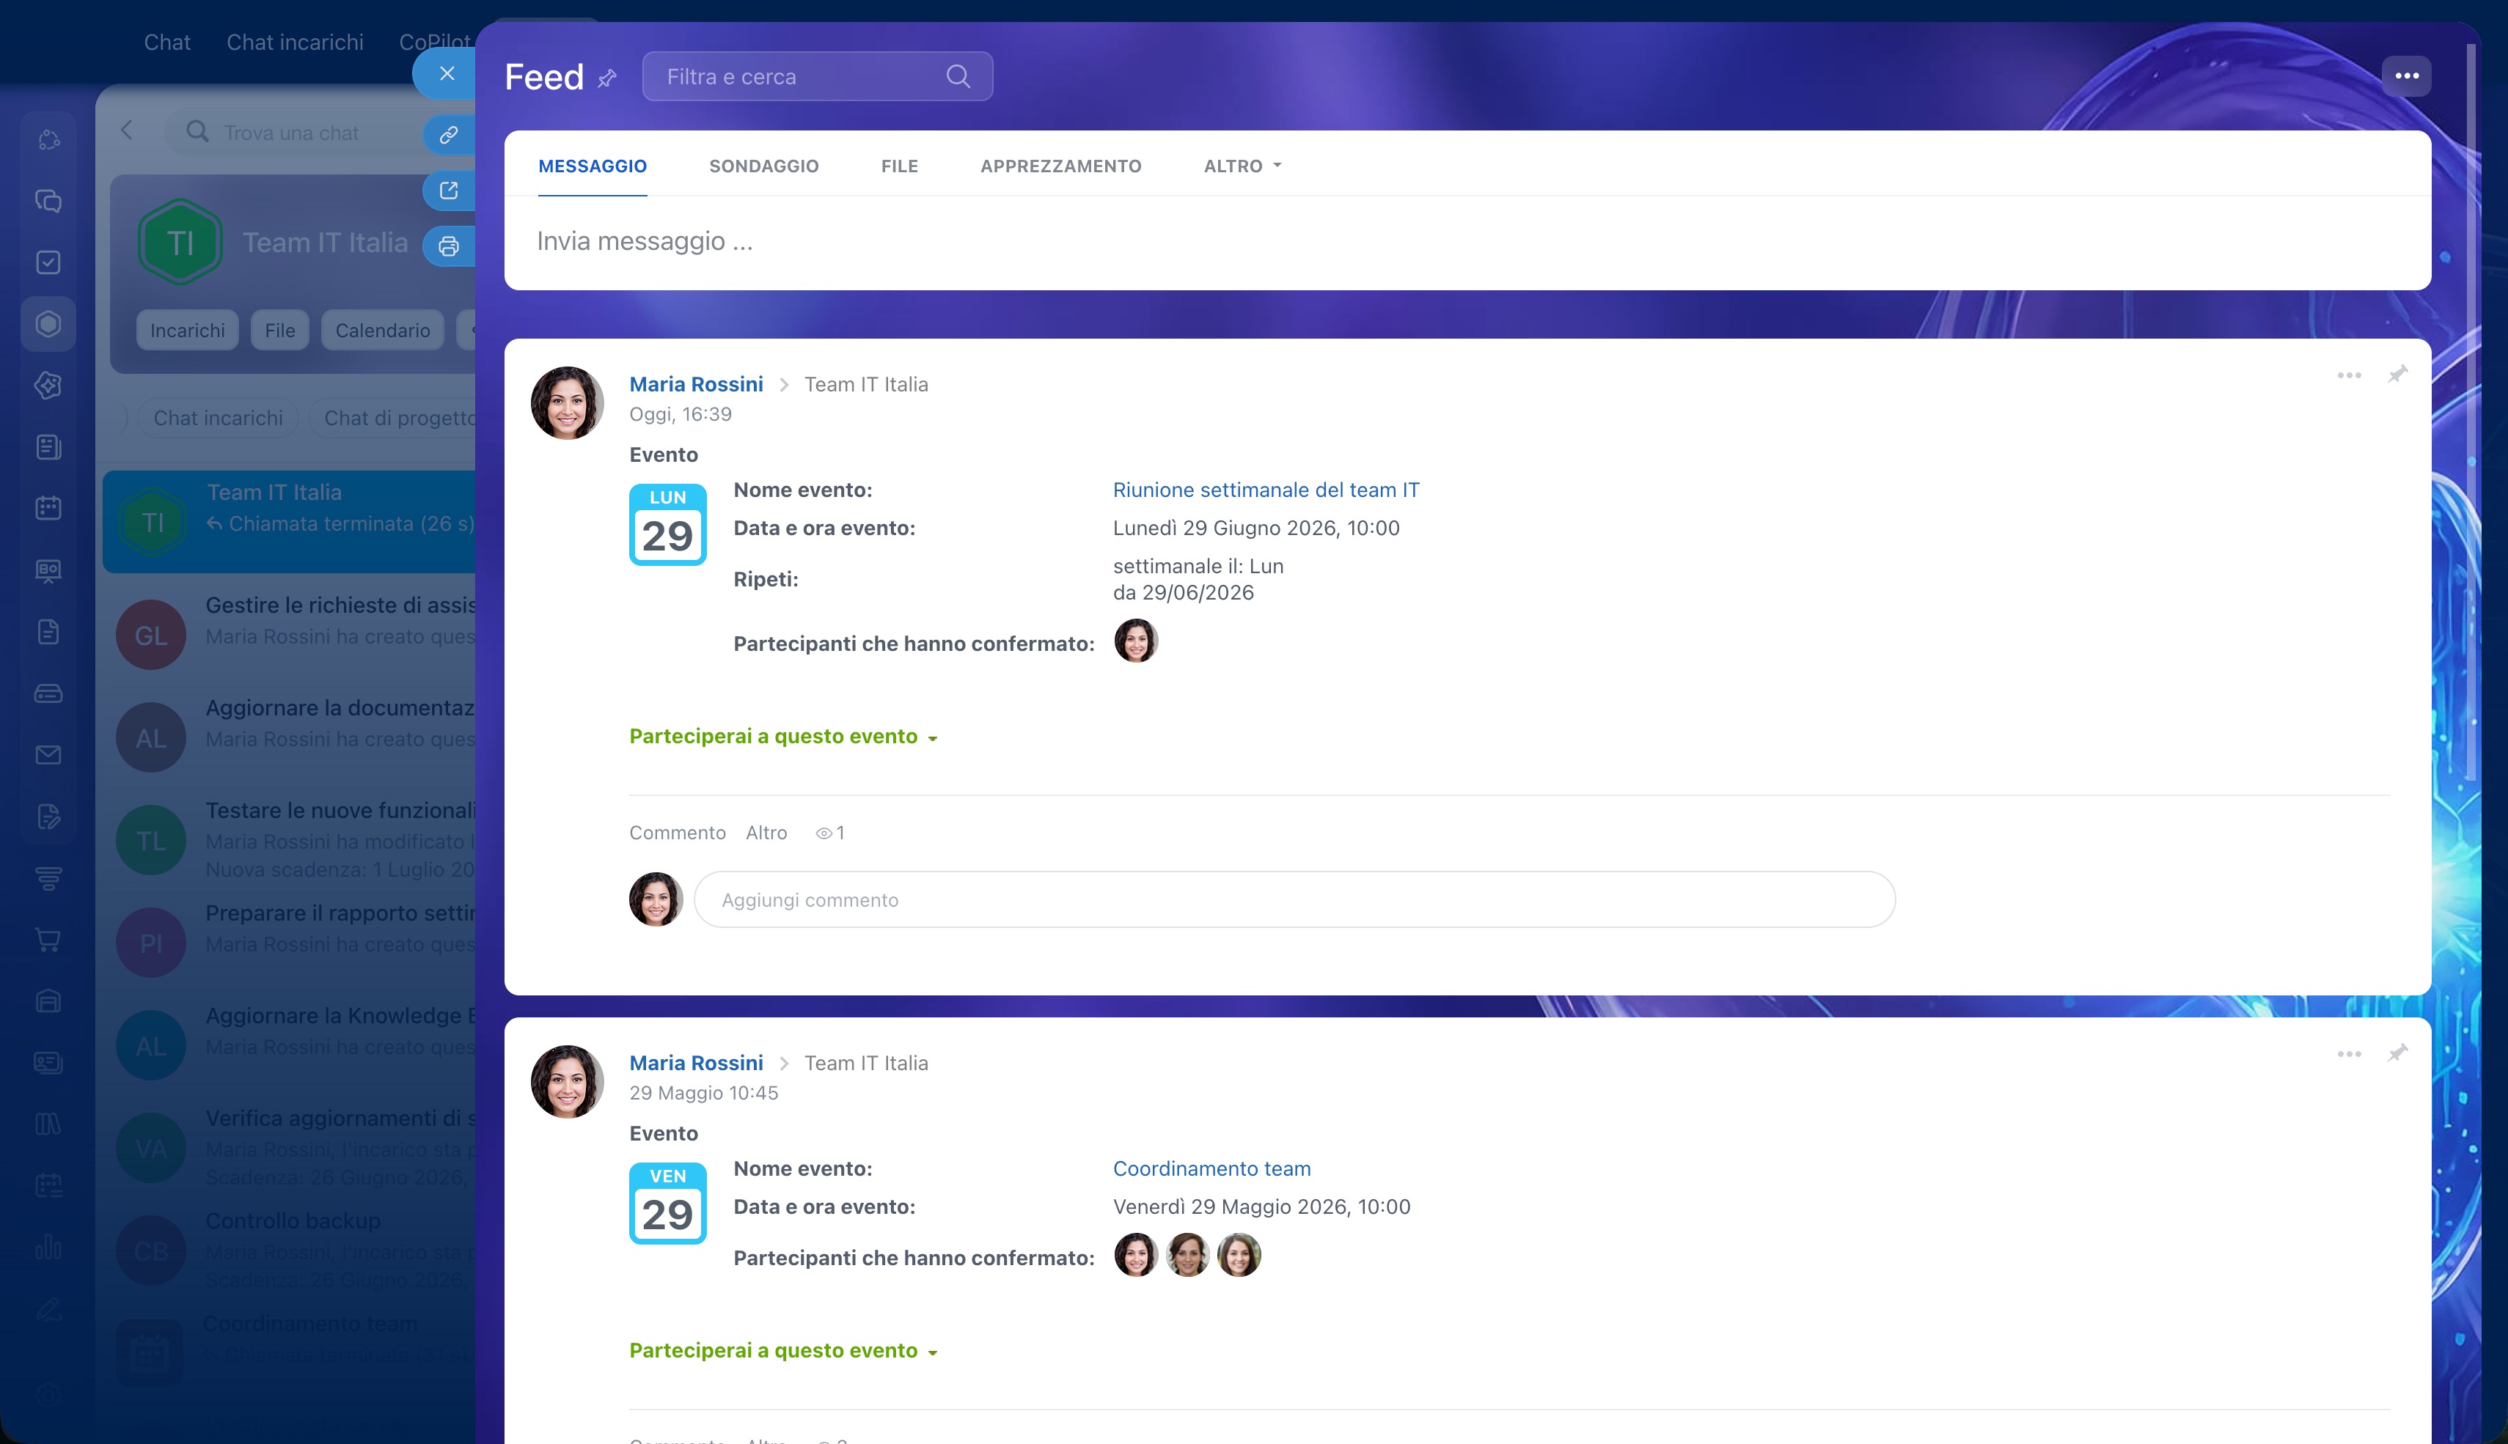Switch to the APPREZZAMENTO tab
Screen dimensions: 2508x1444
1060,166
